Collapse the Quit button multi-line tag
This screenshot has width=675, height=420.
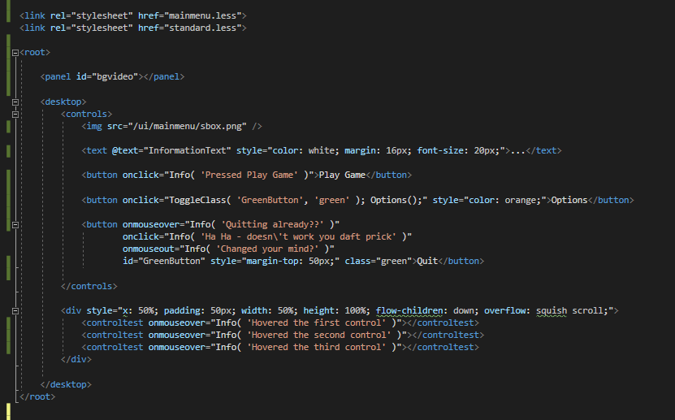(x=15, y=225)
